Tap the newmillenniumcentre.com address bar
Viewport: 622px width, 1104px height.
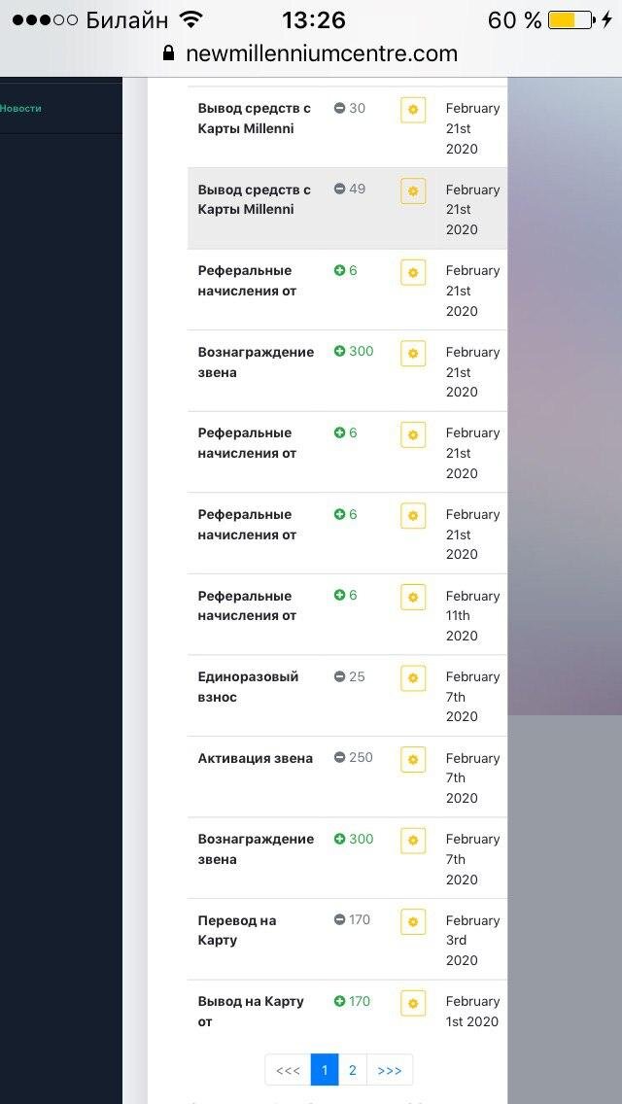click(x=321, y=53)
